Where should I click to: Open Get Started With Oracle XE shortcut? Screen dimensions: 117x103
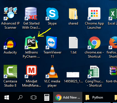click(x=31, y=14)
